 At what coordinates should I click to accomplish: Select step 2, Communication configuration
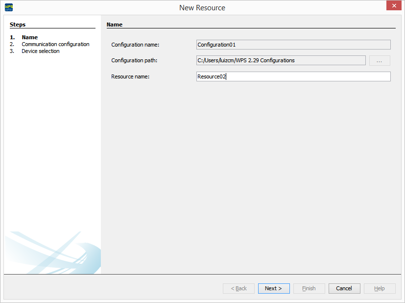pyautogui.click(x=55, y=44)
